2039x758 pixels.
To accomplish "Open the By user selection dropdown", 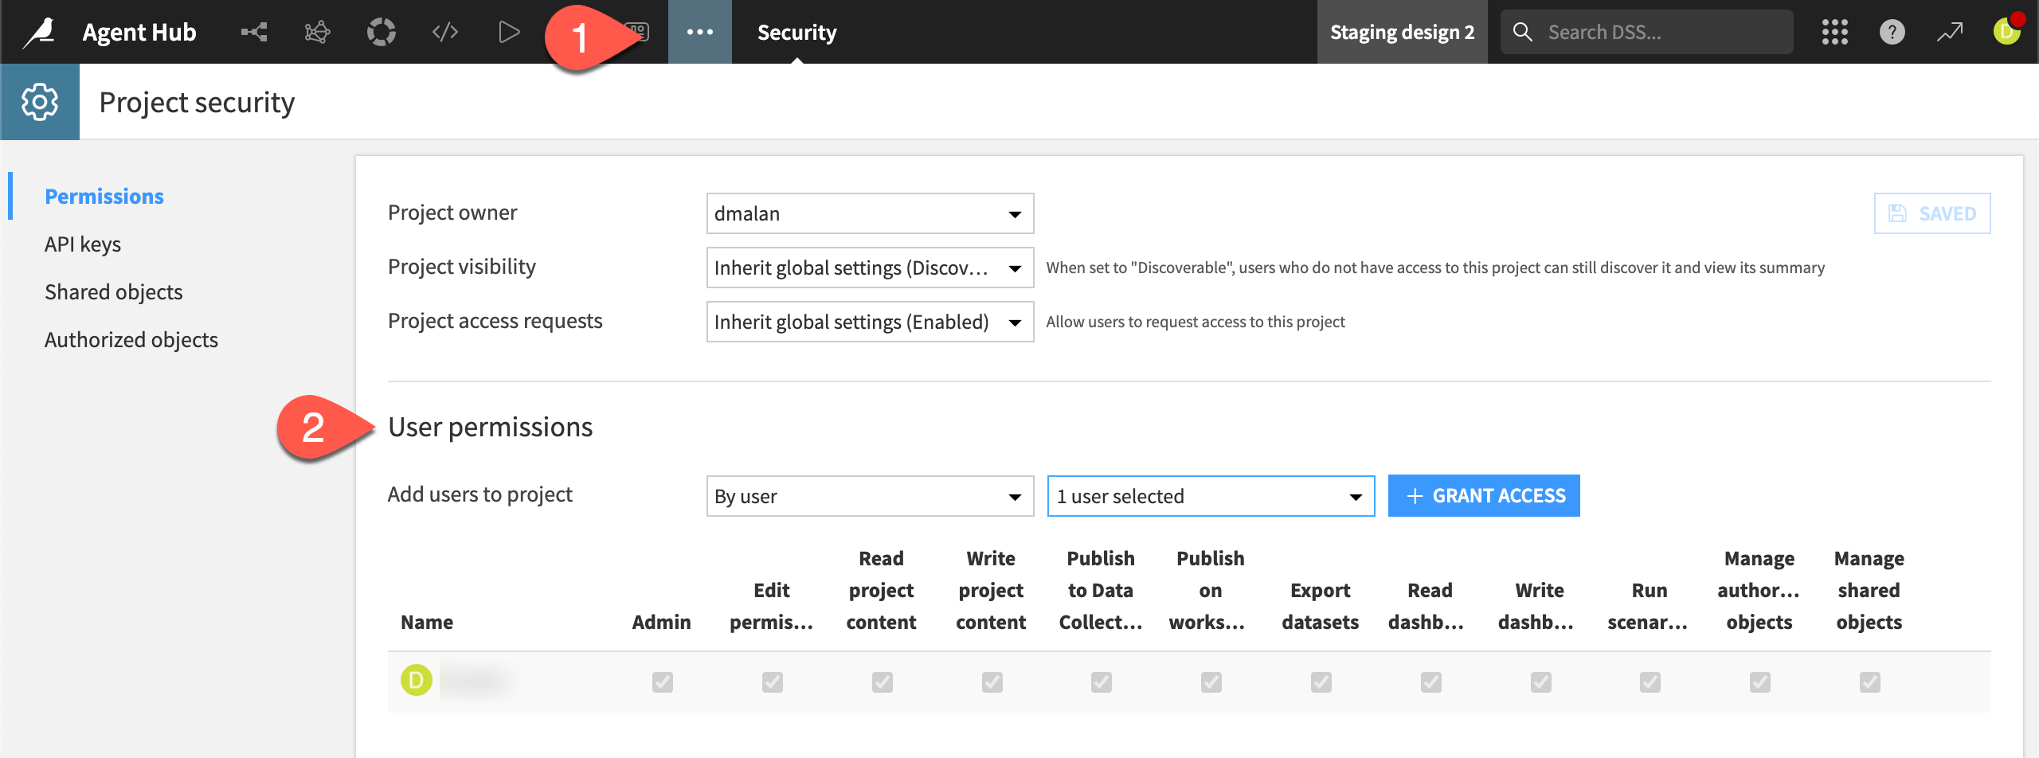I will pos(869,495).
